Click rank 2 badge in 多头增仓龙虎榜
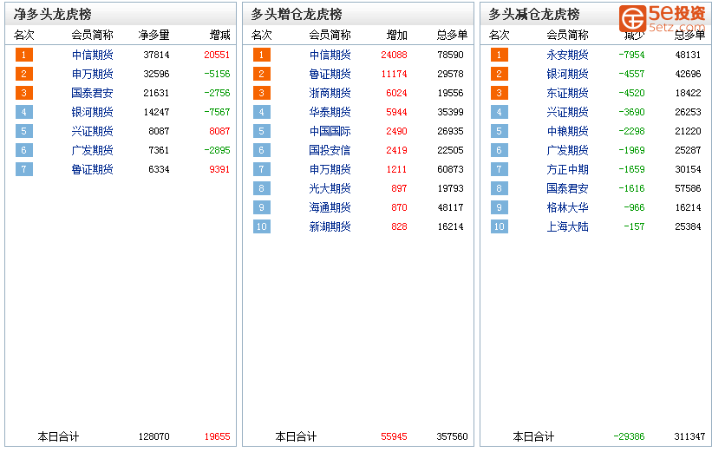 262,74
